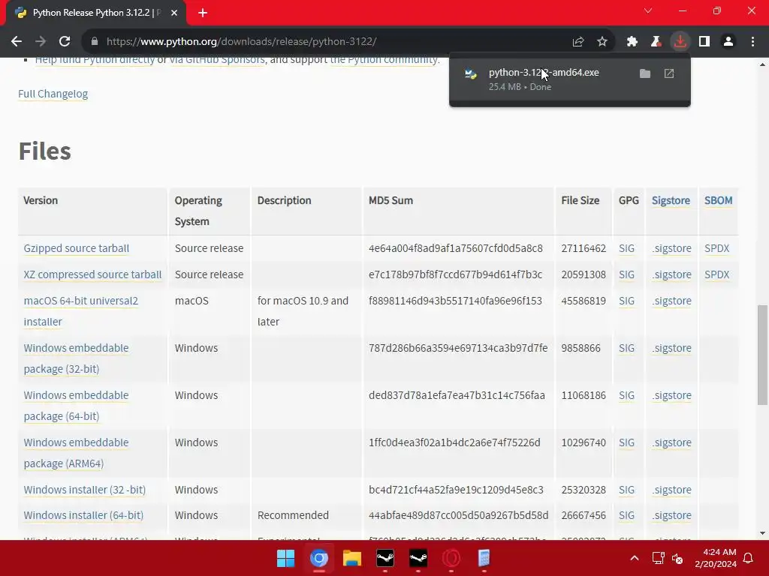Open SIG for Gzipped source tarball
769x576 pixels.
(626, 248)
